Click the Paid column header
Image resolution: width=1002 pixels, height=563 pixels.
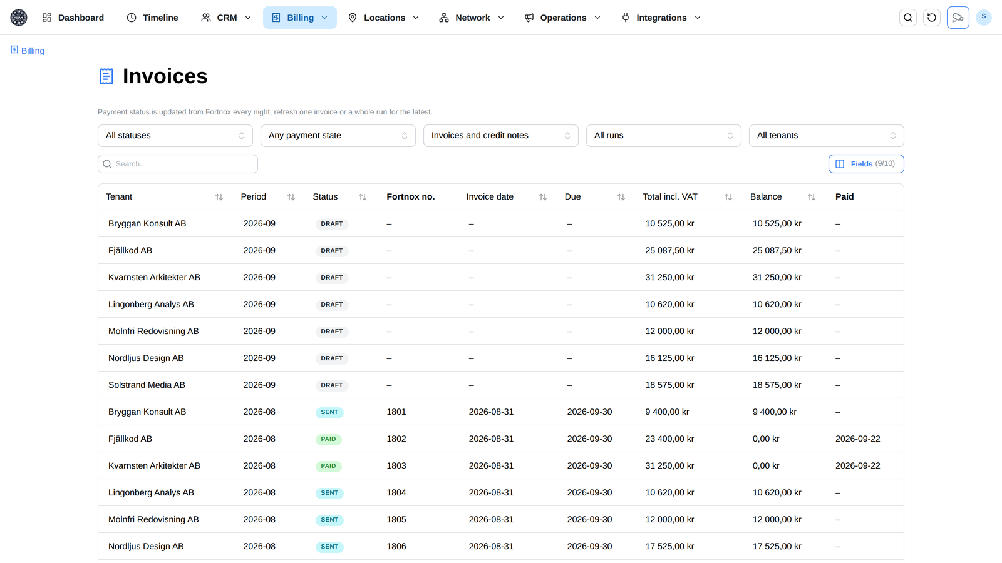coord(845,196)
